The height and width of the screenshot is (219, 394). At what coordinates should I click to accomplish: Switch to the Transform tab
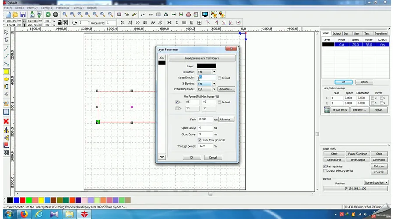(x=380, y=33)
